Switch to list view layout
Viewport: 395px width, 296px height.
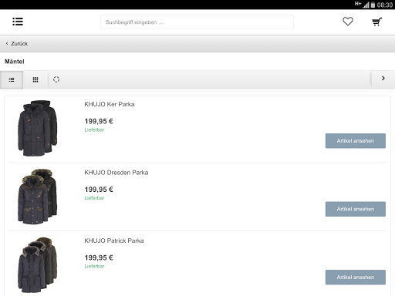12,80
